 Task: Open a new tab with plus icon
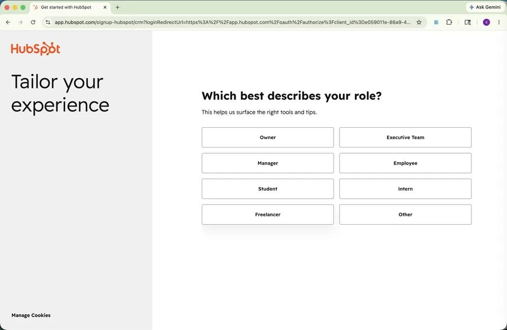tap(117, 7)
